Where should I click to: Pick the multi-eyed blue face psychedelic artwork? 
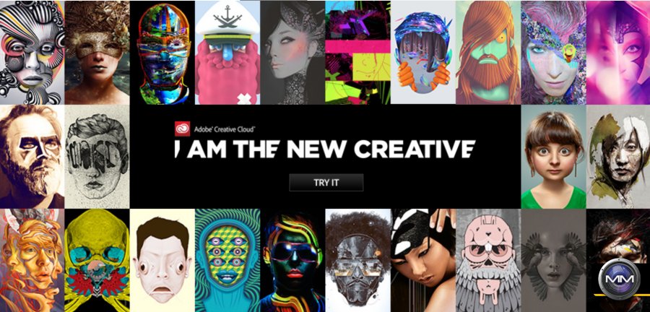pyautogui.click(x=227, y=261)
